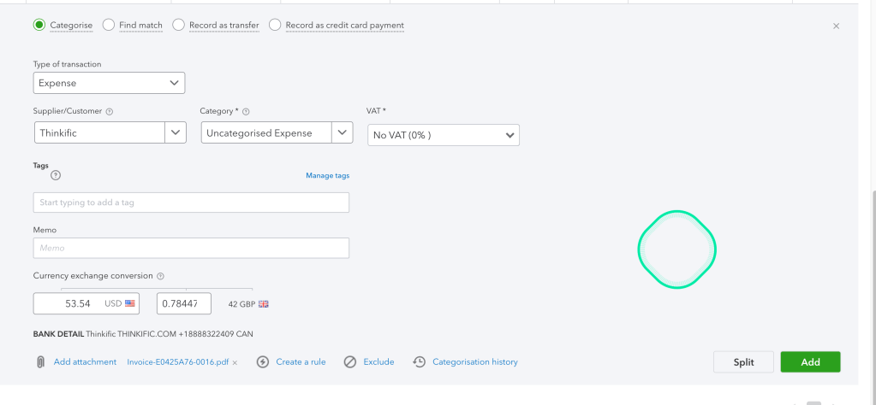The image size is (876, 405).
Task: Click the Supplier/Customer help icon
Action: pos(110,111)
